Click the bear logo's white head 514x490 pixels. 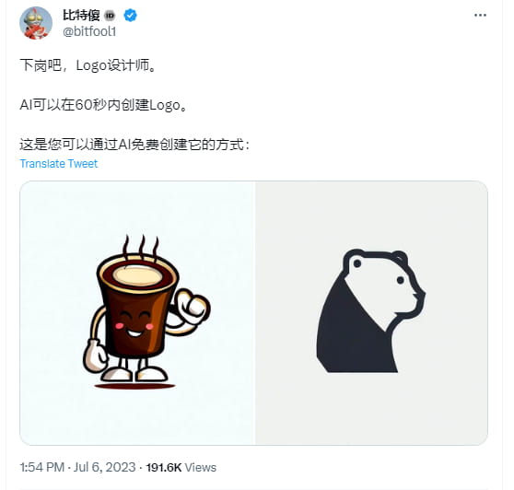[x=383, y=286]
